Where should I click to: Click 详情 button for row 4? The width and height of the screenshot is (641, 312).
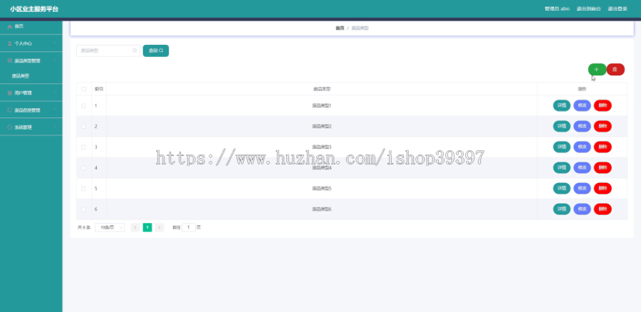click(562, 167)
